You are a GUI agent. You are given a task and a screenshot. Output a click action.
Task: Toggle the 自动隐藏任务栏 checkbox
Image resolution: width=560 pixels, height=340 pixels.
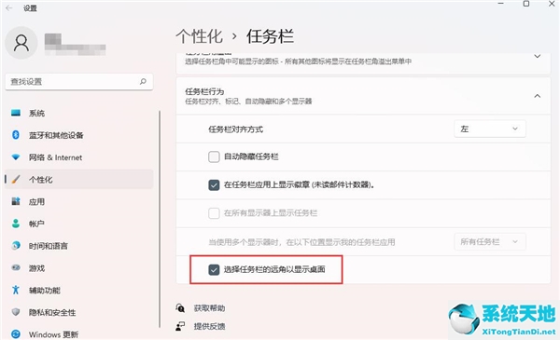214,156
